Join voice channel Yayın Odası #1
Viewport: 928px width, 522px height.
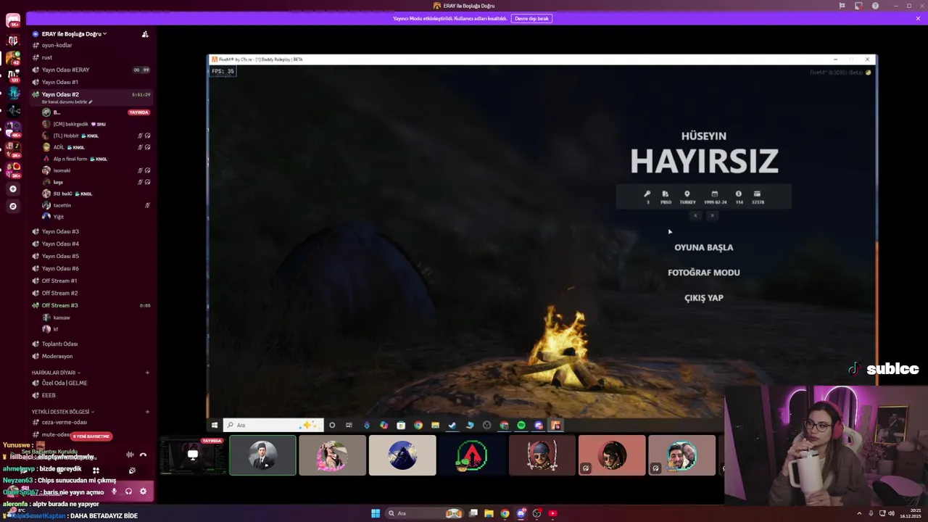point(90,82)
